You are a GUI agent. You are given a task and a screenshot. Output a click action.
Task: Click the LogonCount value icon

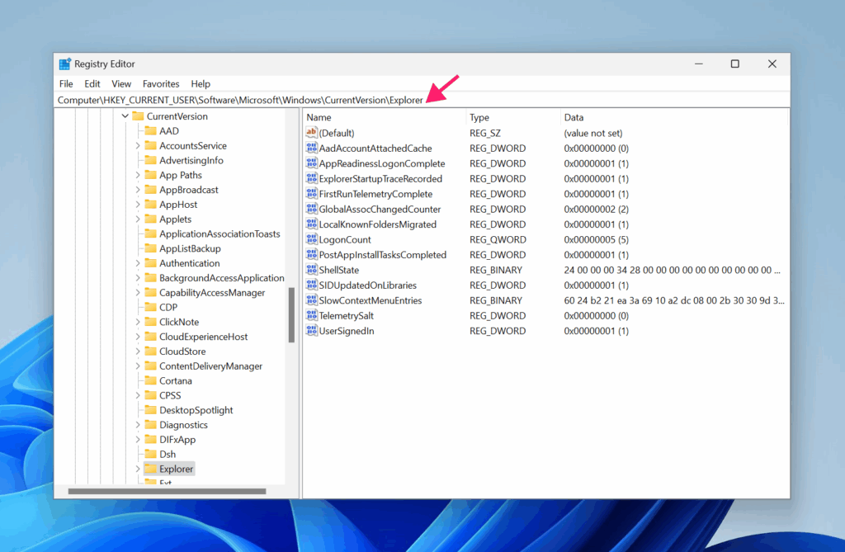311,238
